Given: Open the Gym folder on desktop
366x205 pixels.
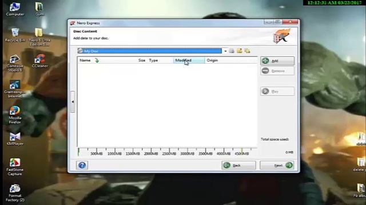Looking at the screenshot, I should pos(39,9).
